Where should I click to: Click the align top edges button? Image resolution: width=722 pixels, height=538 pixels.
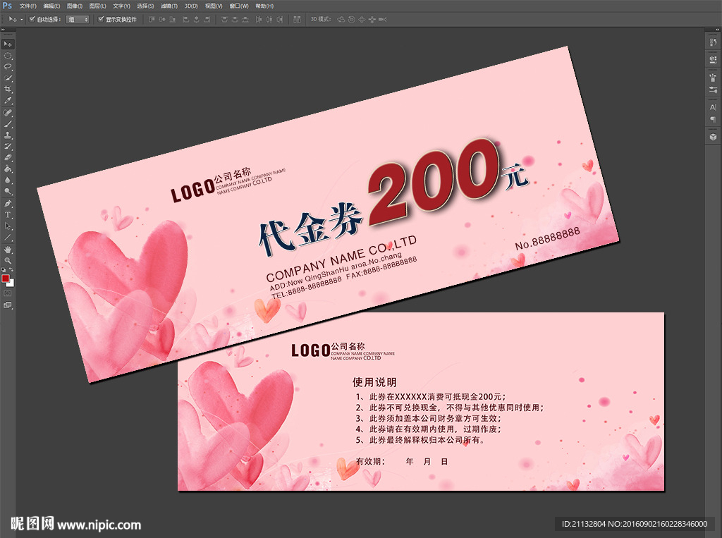[x=152, y=19]
